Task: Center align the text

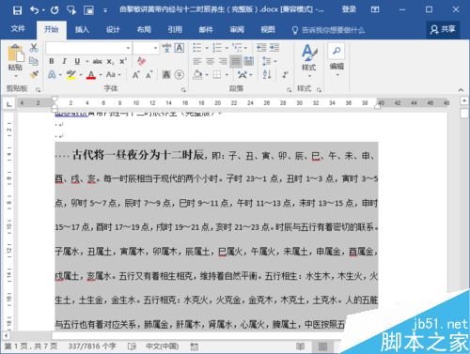Action: pos(210,61)
